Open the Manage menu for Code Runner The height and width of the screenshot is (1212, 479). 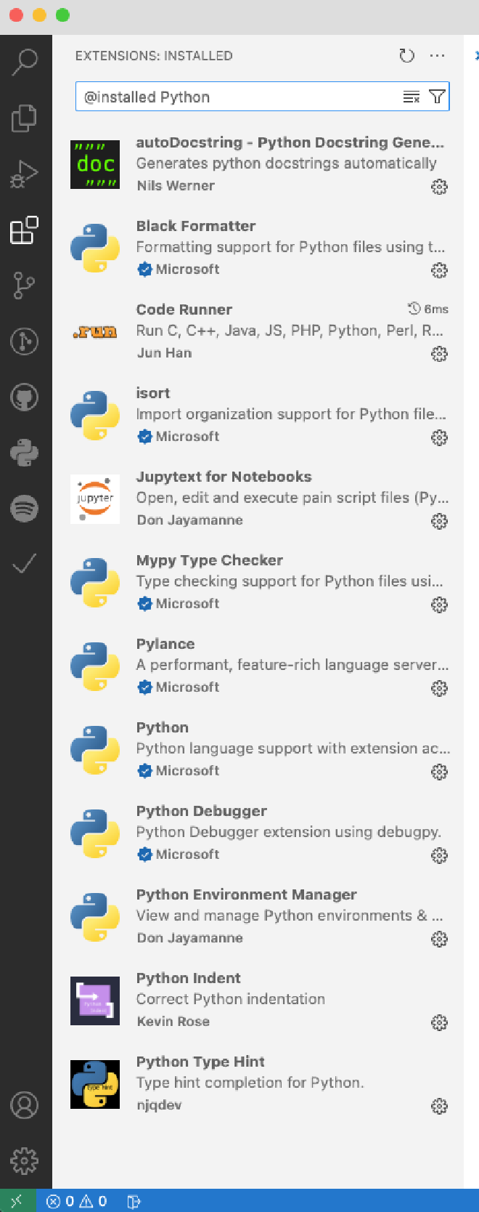tap(439, 354)
